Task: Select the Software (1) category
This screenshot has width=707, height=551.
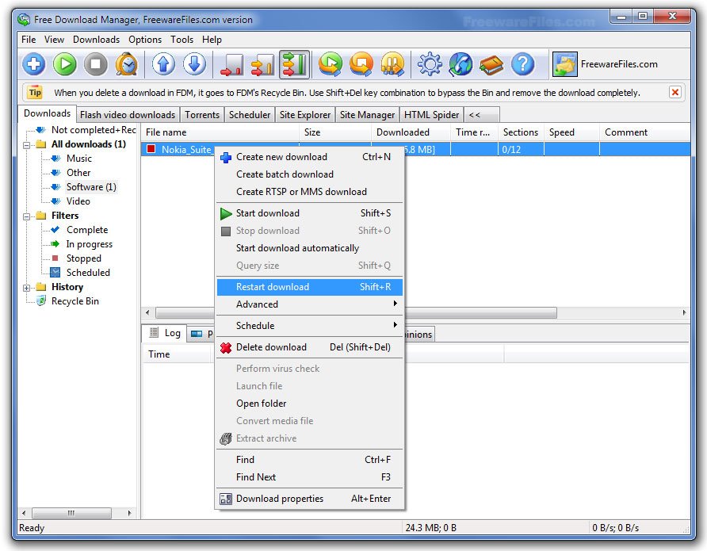Action: [x=91, y=186]
